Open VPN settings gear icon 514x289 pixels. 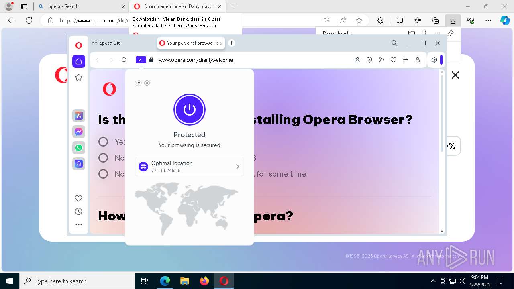(x=147, y=83)
